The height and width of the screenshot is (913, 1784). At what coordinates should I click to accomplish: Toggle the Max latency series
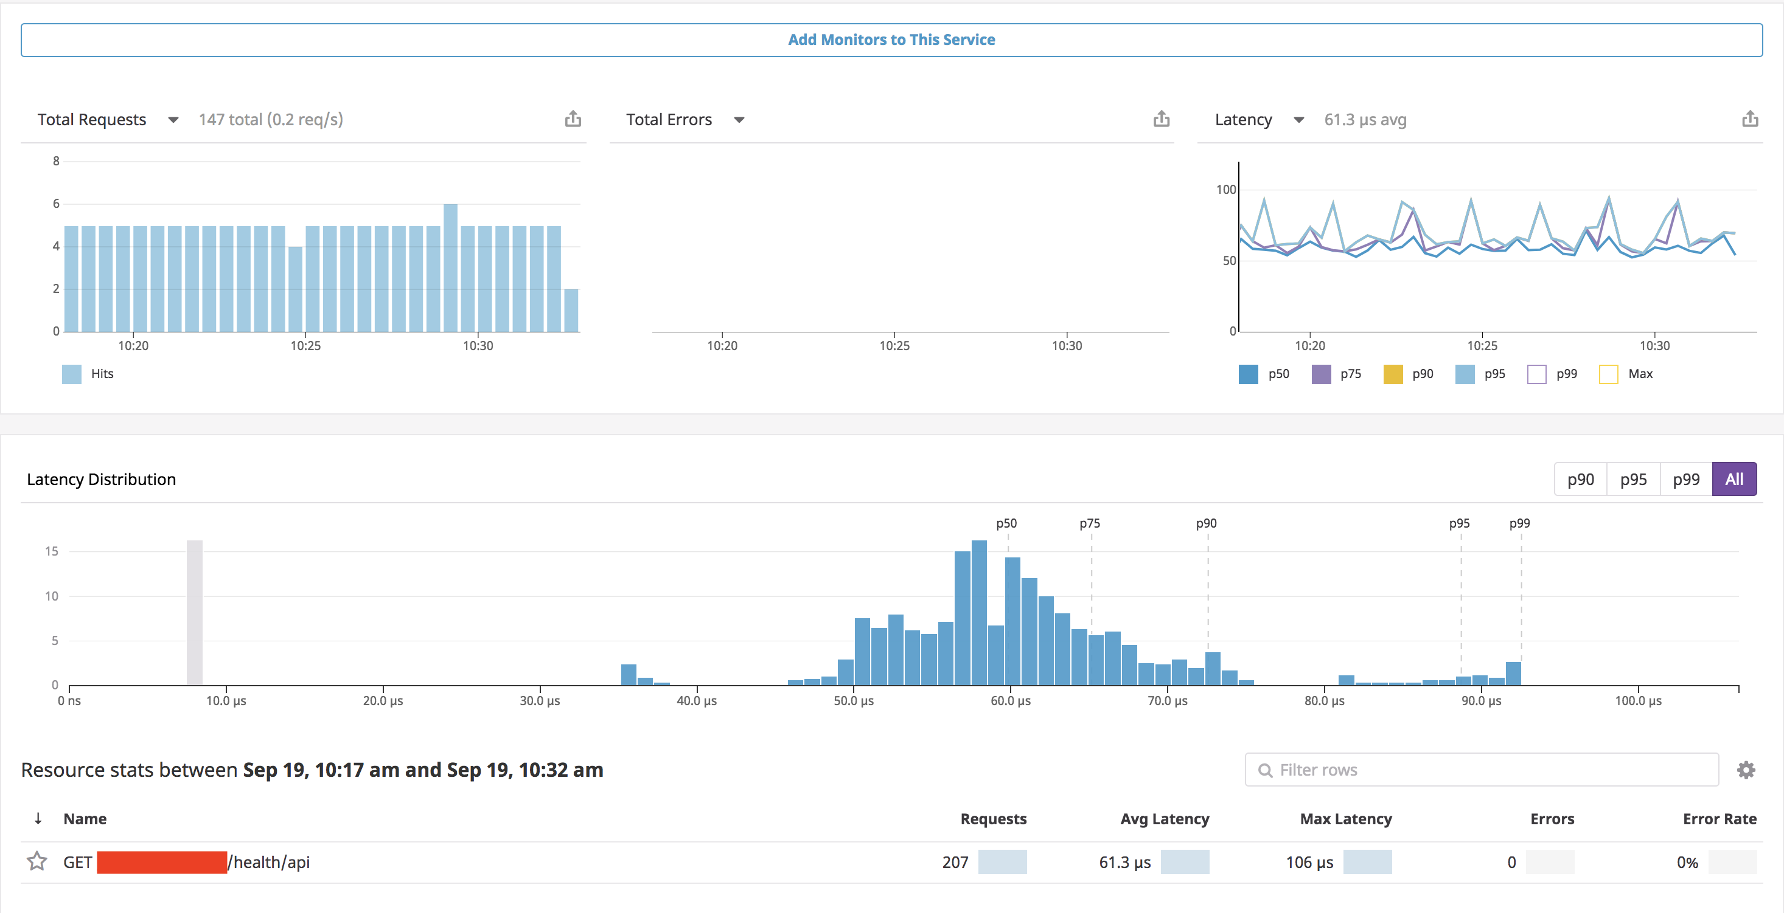(x=1608, y=374)
